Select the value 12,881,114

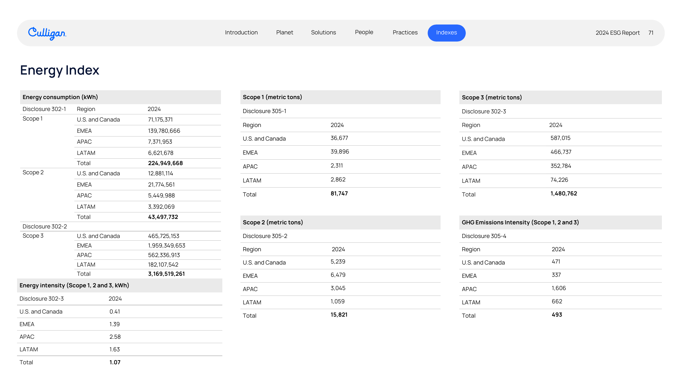(x=160, y=174)
